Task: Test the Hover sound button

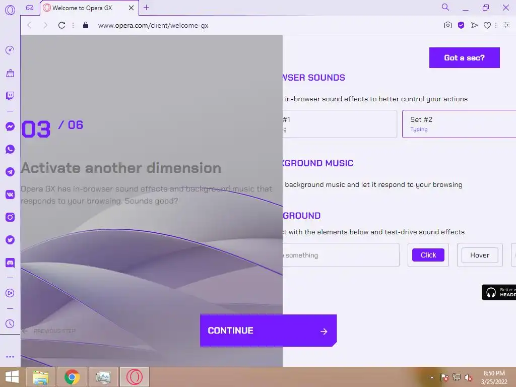Action: tap(480, 255)
